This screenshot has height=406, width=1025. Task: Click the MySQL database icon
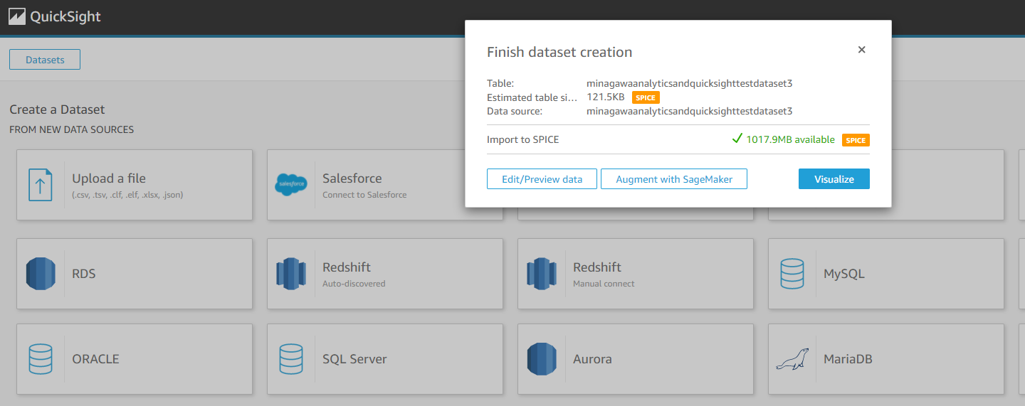[x=792, y=274]
